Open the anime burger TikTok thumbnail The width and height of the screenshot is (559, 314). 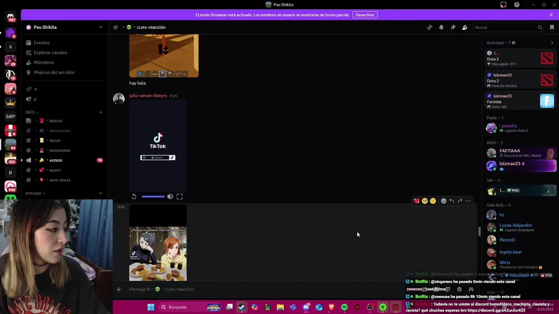click(x=158, y=243)
